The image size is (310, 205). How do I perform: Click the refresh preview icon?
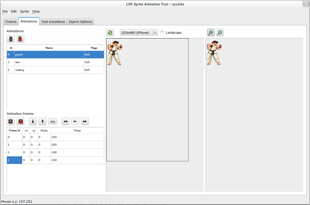click(110, 32)
